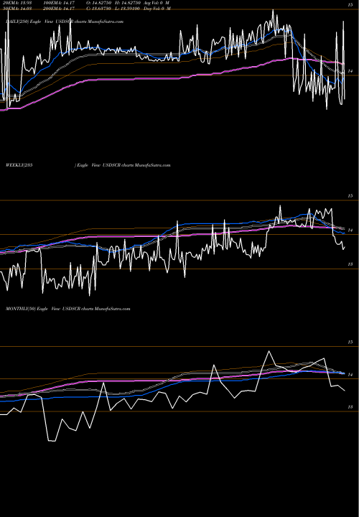This screenshot has width=359, height=517.
Task: Click the 'Avg Vol' label
Action: click(x=157, y=3)
